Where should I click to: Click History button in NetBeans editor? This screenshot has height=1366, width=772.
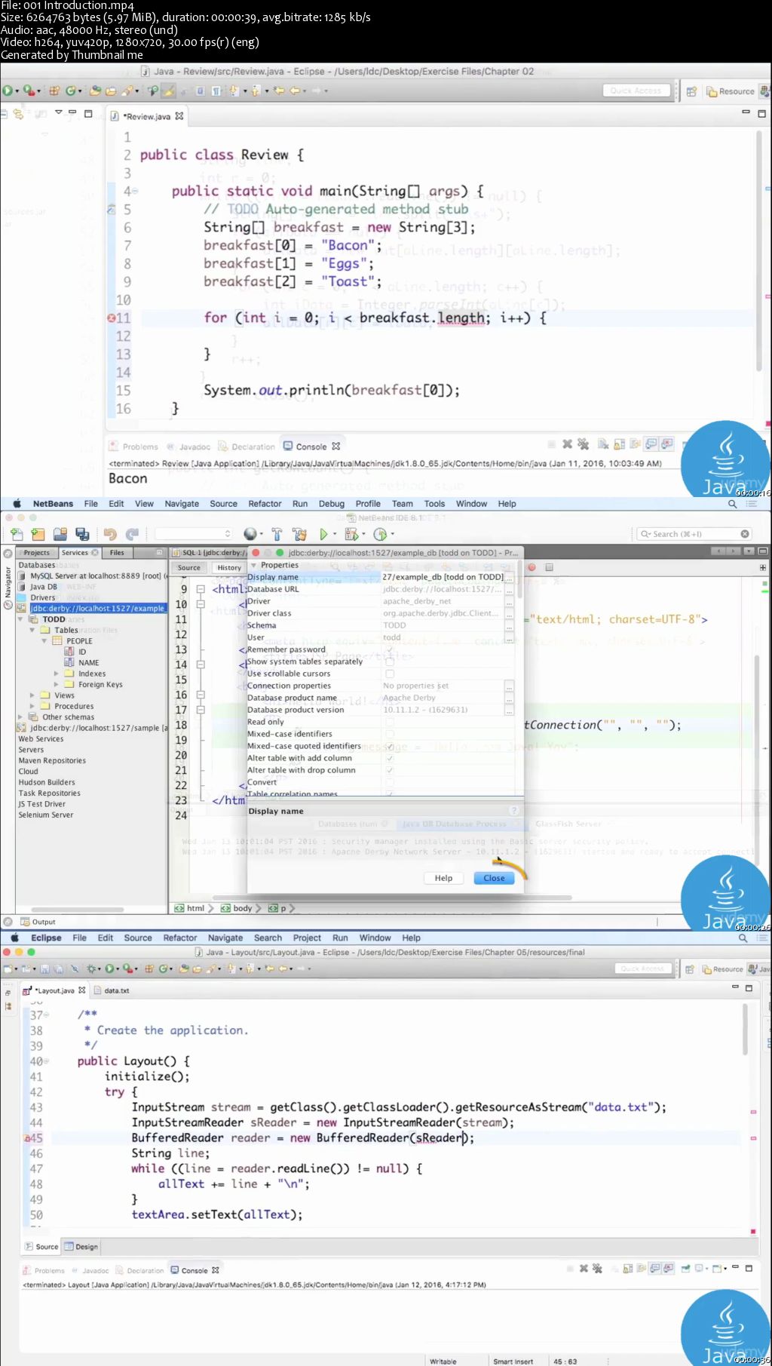pyautogui.click(x=229, y=568)
